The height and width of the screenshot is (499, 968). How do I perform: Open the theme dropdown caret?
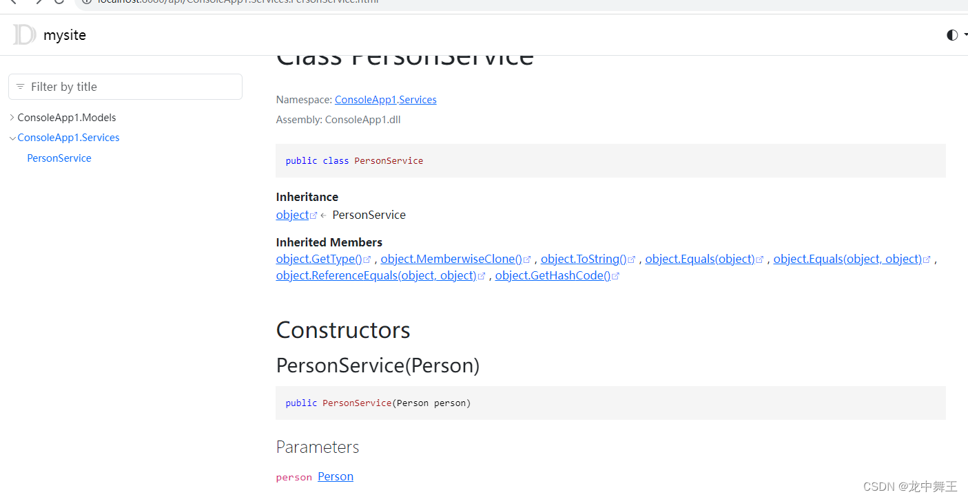tap(965, 35)
